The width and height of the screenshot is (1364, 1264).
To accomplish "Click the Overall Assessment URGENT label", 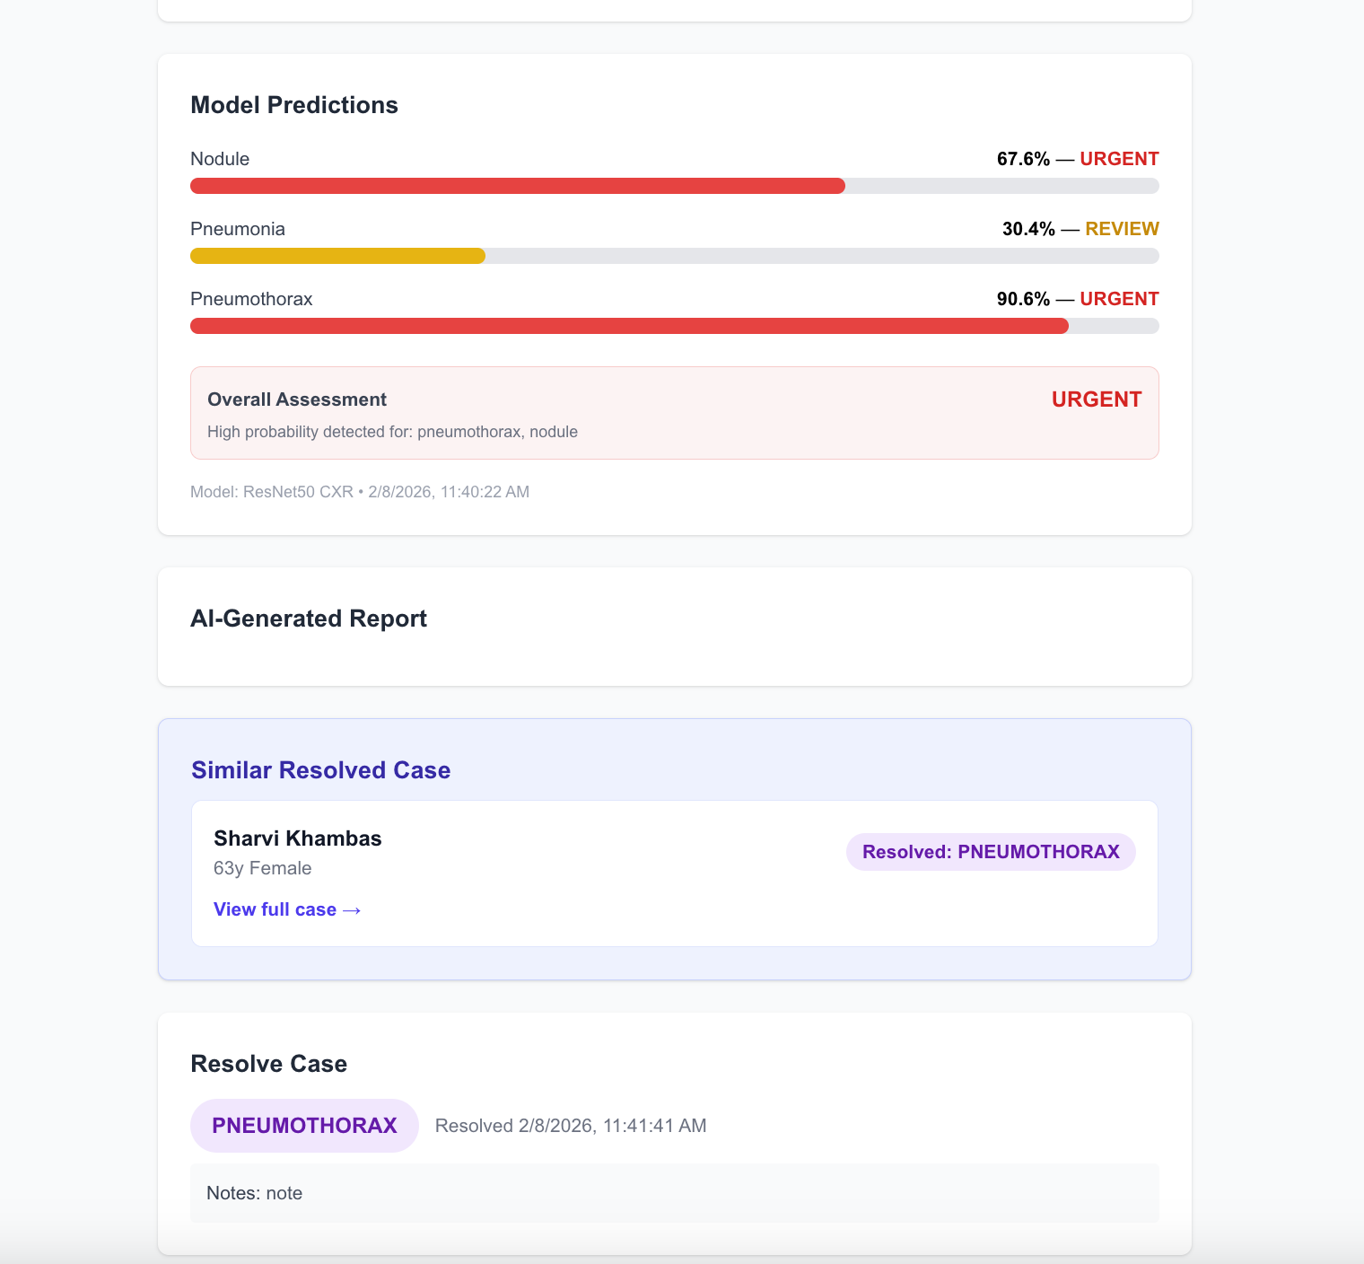I will click(1096, 399).
